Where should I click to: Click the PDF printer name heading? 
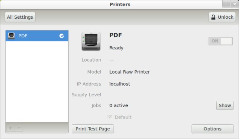point(115,35)
